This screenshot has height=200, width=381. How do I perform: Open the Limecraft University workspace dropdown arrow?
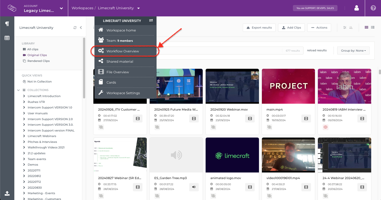(x=138, y=8)
